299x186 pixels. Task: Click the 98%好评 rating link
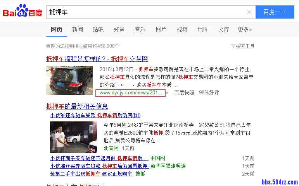pos(209,93)
